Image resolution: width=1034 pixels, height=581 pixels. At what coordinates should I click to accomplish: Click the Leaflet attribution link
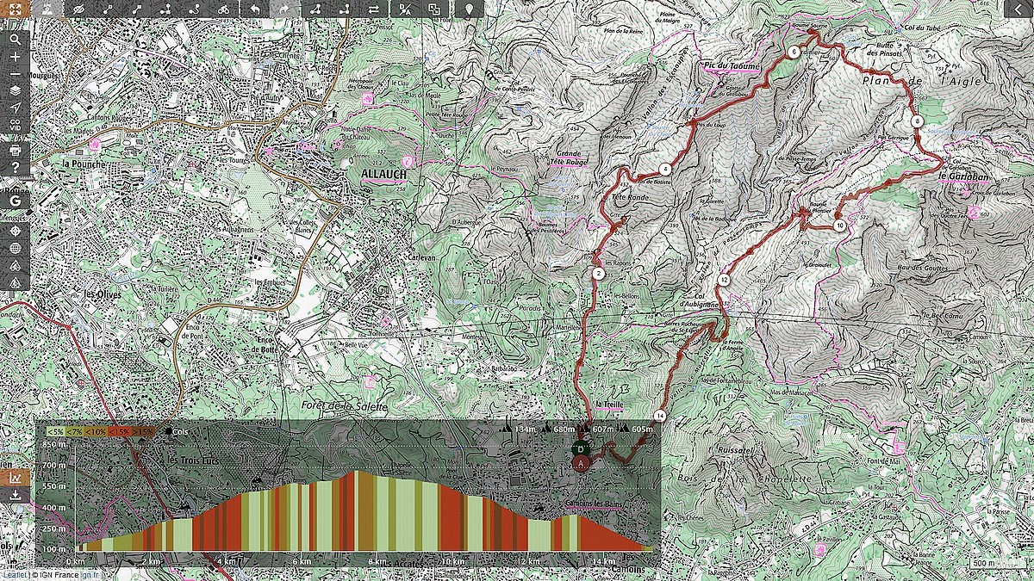[x=13, y=575]
